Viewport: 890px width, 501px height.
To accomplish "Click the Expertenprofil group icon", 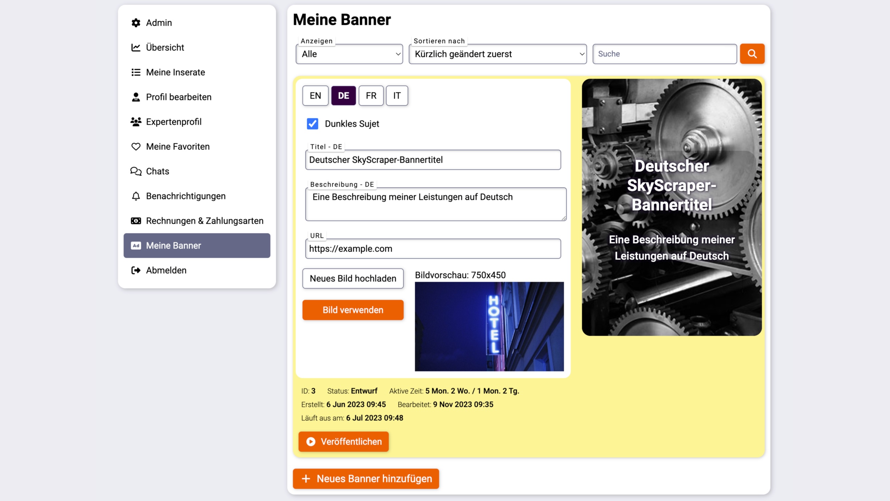I will (136, 122).
